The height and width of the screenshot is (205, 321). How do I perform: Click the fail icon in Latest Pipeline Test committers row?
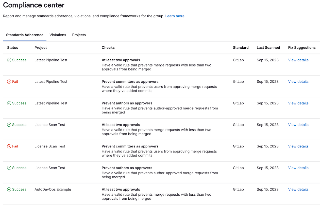point(9,82)
